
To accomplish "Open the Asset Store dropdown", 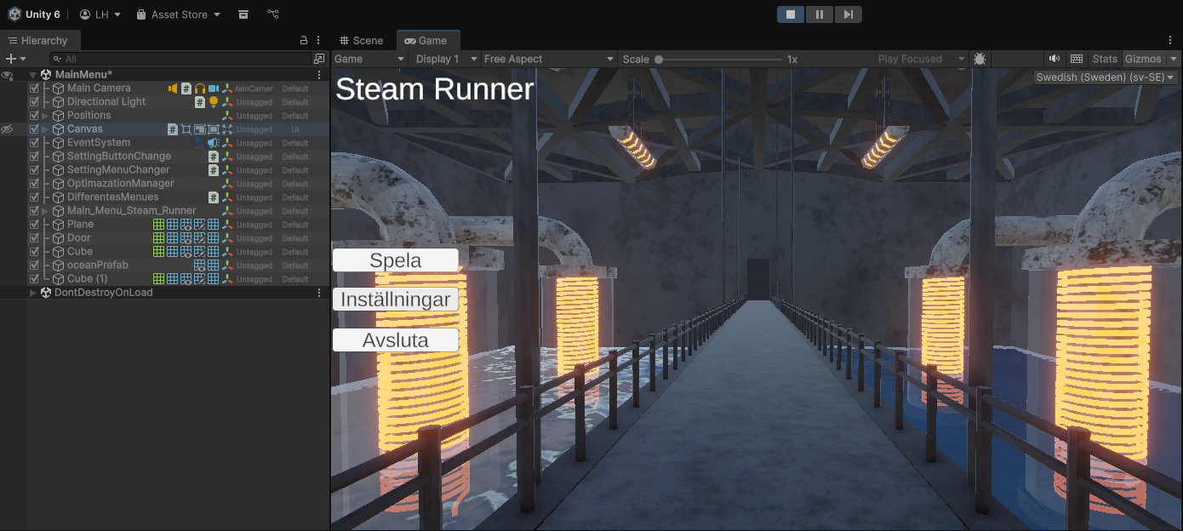I will pyautogui.click(x=179, y=14).
